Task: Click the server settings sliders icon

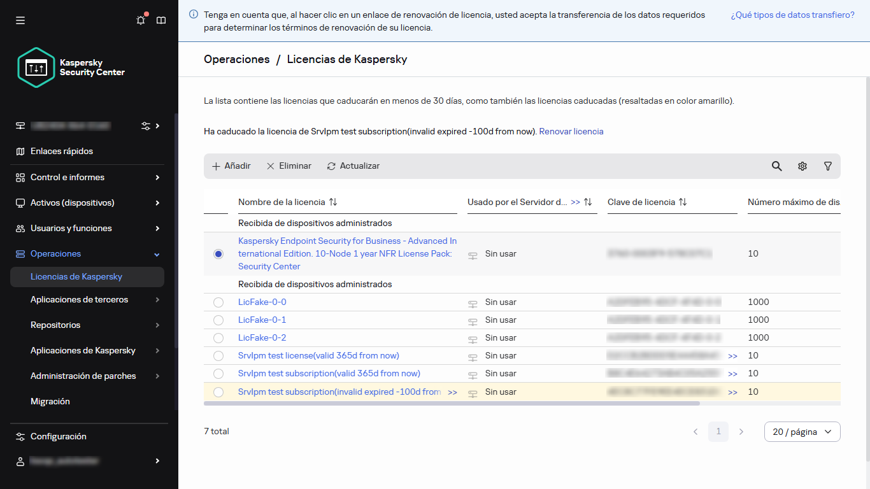Action: pos(146,126)
